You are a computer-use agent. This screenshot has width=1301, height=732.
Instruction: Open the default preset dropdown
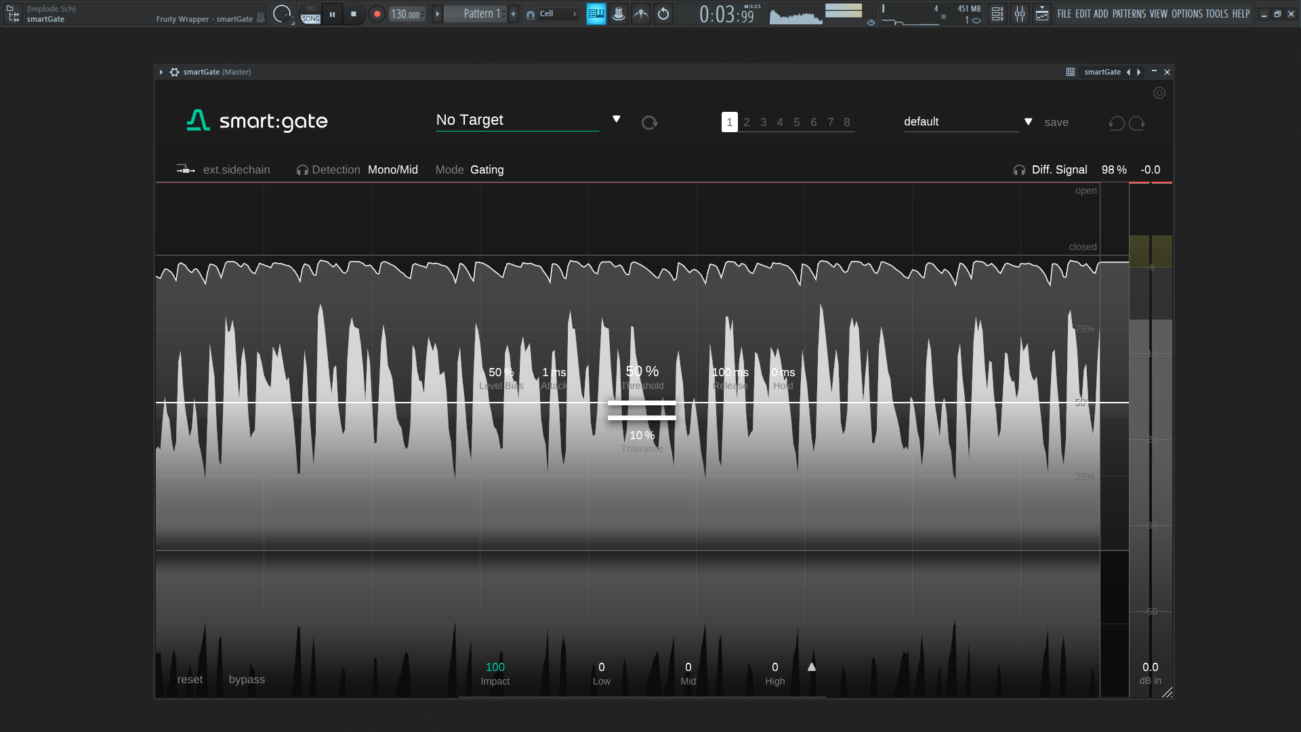pyautogui.click(x=961, y=122)
